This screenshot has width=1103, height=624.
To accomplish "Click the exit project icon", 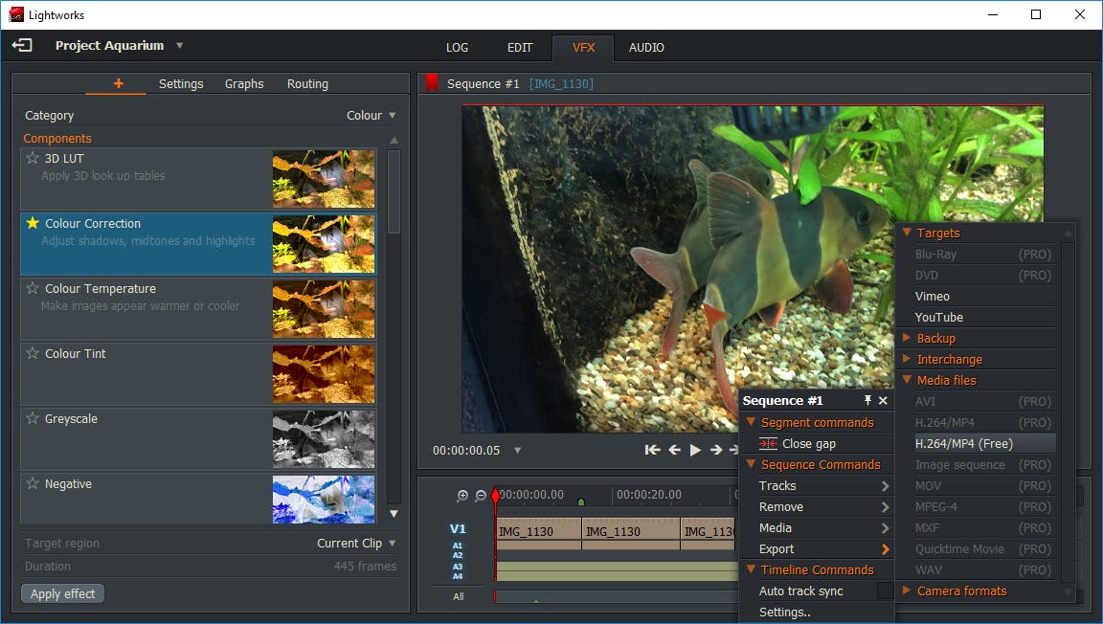I will tap(22, 45).
